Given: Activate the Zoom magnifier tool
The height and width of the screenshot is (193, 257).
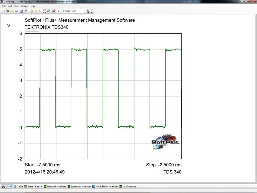Looking at the screenshot, I should click(x=31, y=11).
